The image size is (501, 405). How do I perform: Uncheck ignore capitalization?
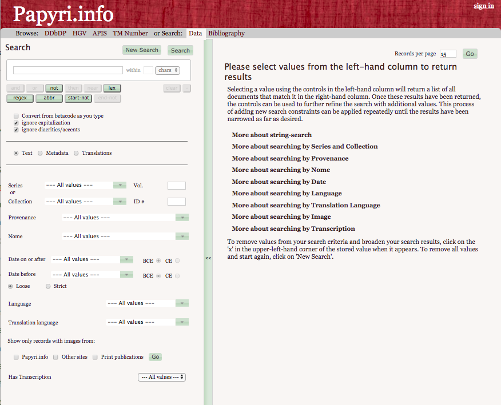(16, 123)
